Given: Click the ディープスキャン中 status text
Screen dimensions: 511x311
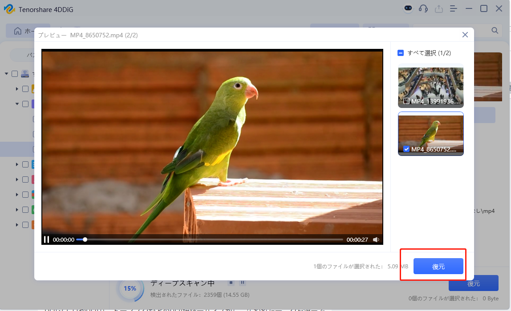Looking at the screenshot, I should [x=182, y=283].
